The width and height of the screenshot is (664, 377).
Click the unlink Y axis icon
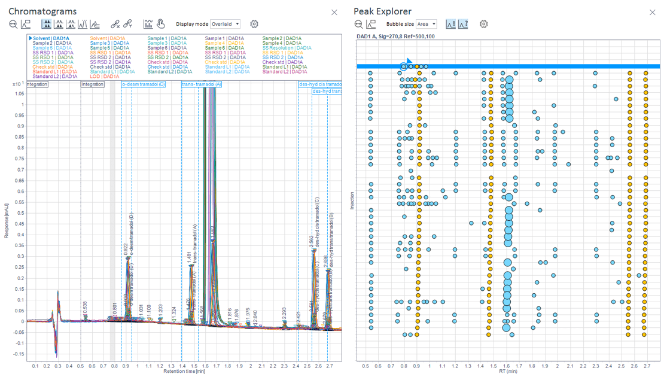click(127, 25)
